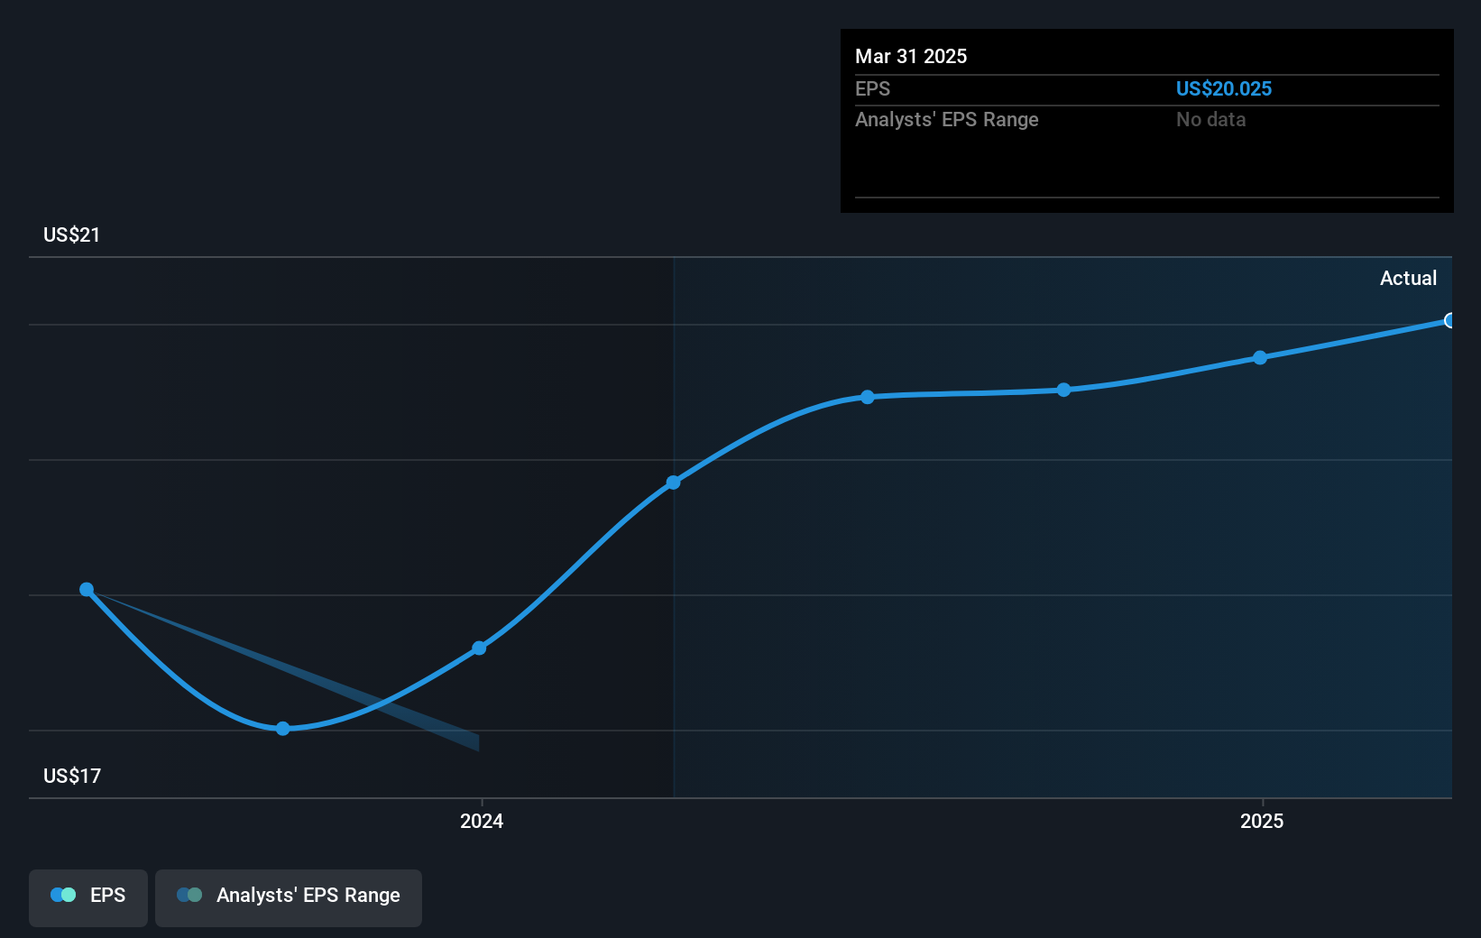1481x938 pixels.
Task: Click the Mar 31 2025 tooltip date
Action: (x=911, y=56)
